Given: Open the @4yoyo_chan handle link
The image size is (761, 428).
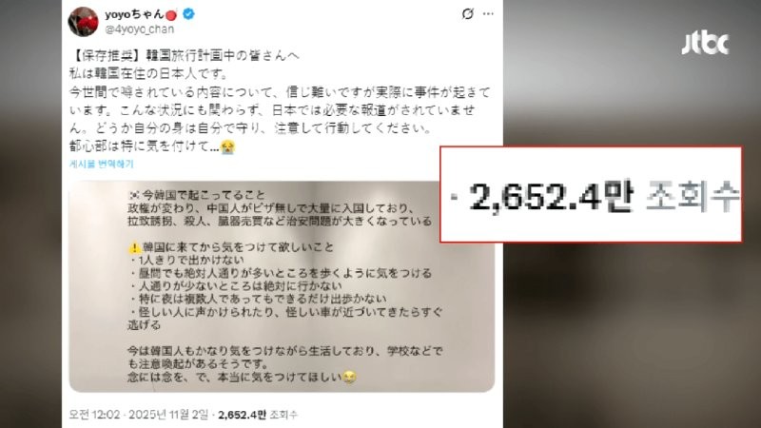Looking at the screenshot, I should click(139, 29).
